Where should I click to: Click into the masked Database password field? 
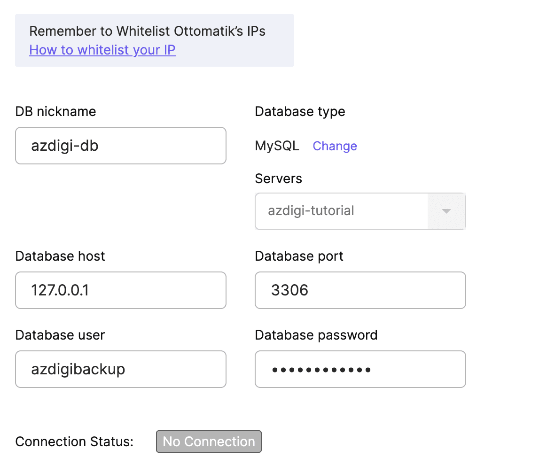360,369
